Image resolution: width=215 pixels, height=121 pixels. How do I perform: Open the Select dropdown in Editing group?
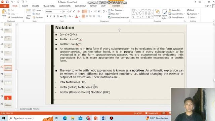coord(192,17)
